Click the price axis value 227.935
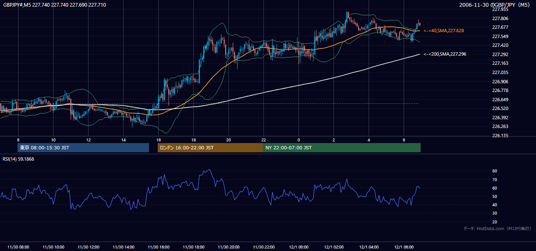Screen dimensions: 536x251 click(500, 9)
